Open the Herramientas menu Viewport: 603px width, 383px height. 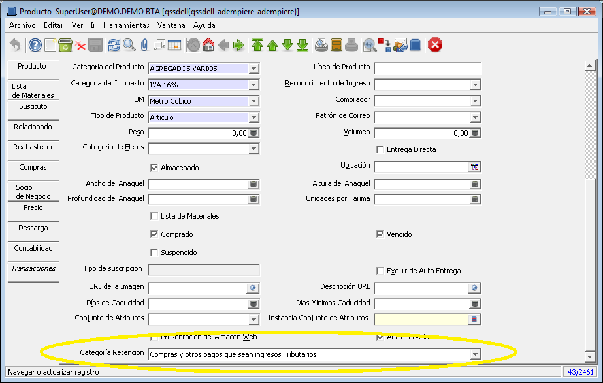pos(126,25)
